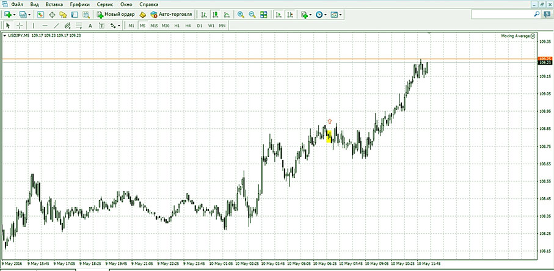Open the Market Watch window icon
The height and width of the screenshot is (271, 554).
pos(40,14)
